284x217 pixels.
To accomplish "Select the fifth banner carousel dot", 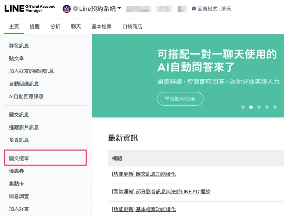I will pyautogui.click(x=275, y=107).
